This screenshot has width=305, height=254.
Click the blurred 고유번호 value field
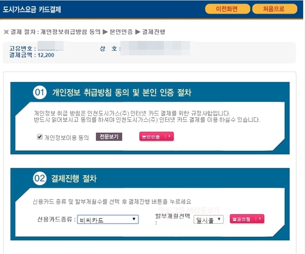(x=51, y=46)
